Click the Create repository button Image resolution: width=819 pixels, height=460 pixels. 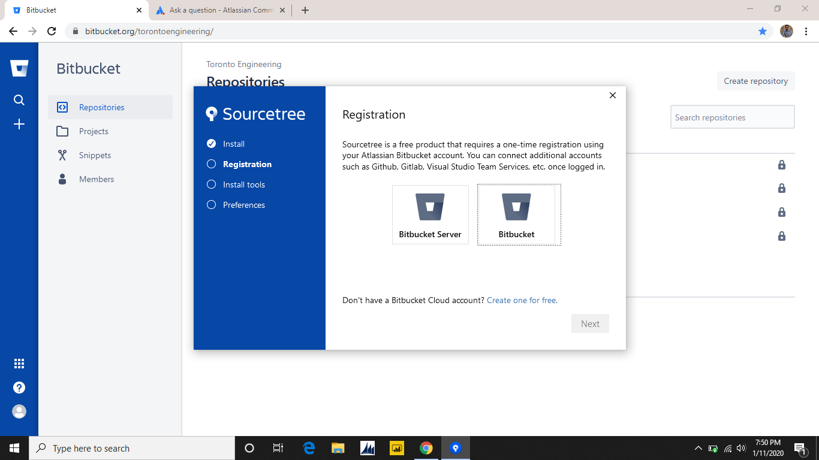click(x=756, y=81)
